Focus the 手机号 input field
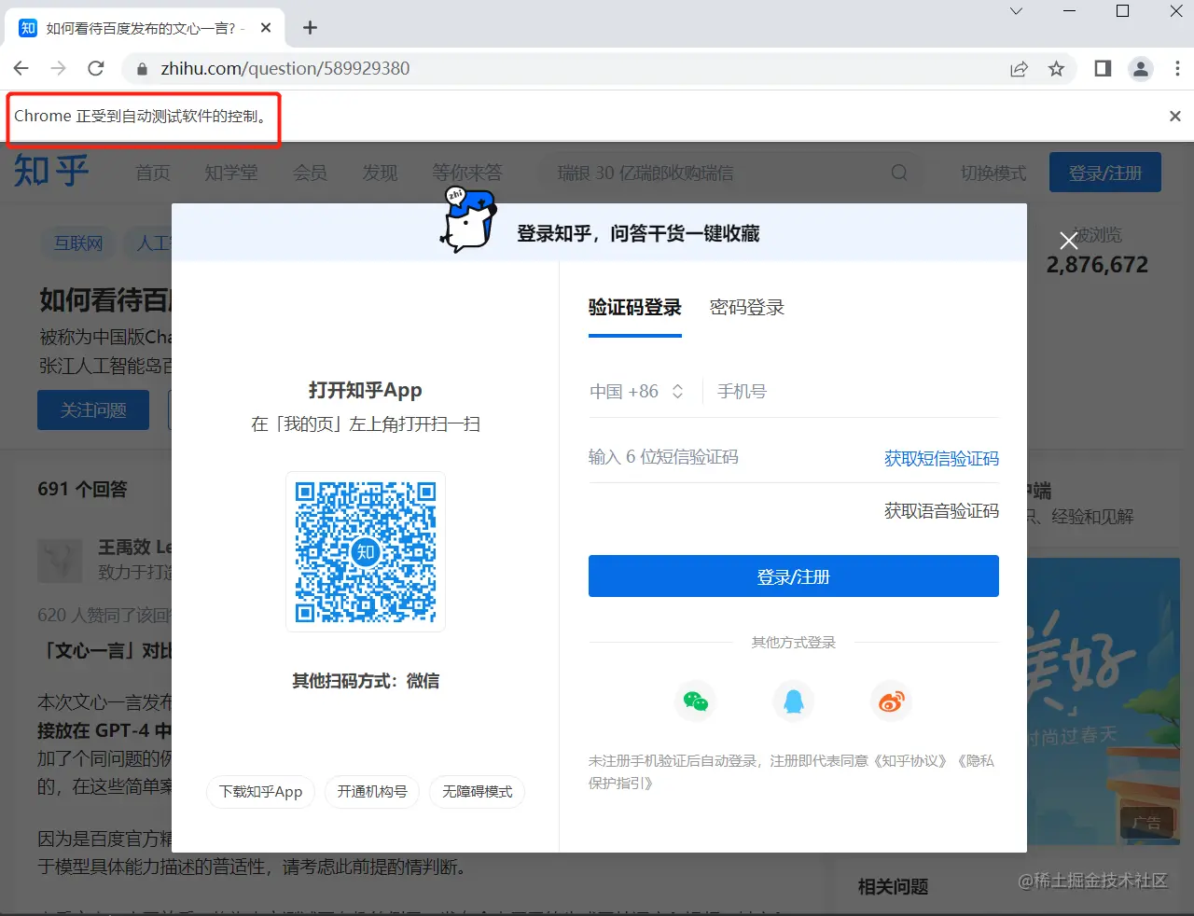Image resolution: width=1194 pixels, height=916 pixels. (x=857, y=392)
